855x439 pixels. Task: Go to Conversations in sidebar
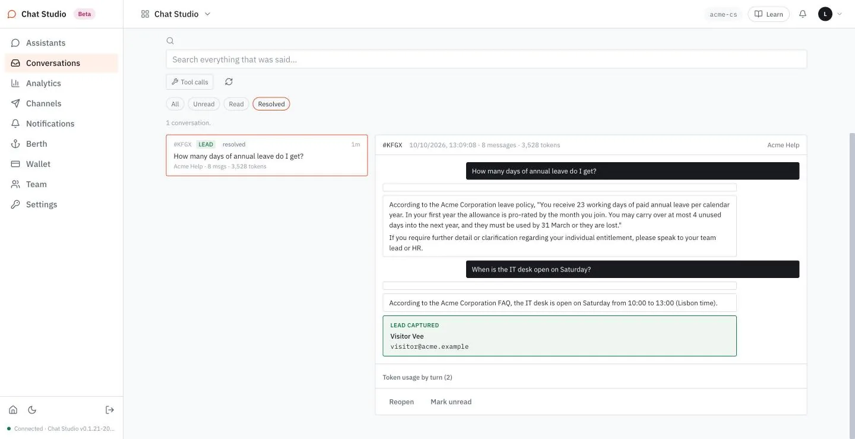[61, 63]
